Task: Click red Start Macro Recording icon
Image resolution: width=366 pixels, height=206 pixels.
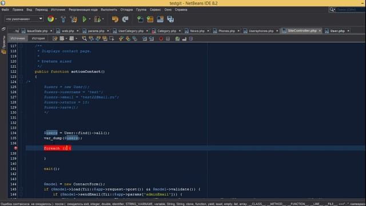Action: pyautogui.click(x=161, y=38)
